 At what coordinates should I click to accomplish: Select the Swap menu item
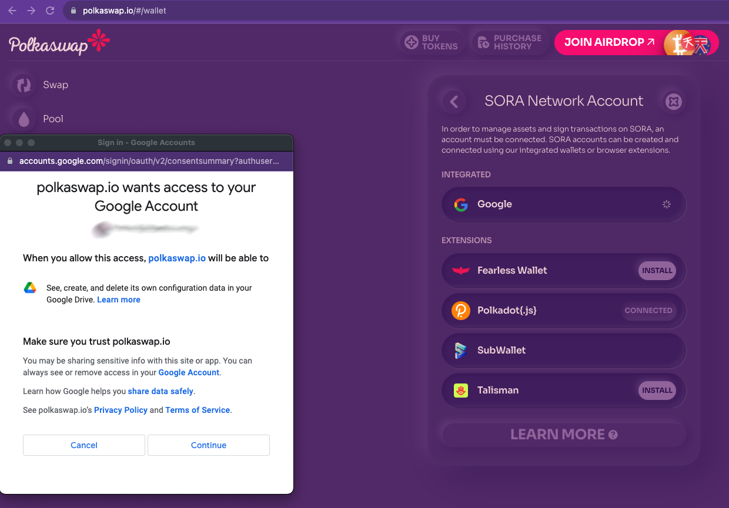(56, 85)
